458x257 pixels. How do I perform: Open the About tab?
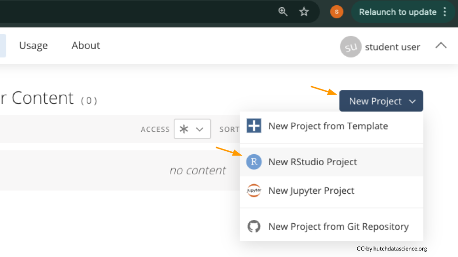86,46
